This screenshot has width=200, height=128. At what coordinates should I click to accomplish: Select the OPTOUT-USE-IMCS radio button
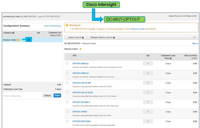point(67,102)
